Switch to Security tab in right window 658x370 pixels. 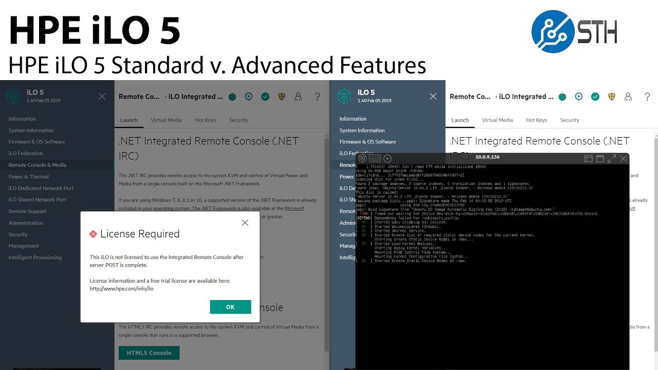click(570, 120)
